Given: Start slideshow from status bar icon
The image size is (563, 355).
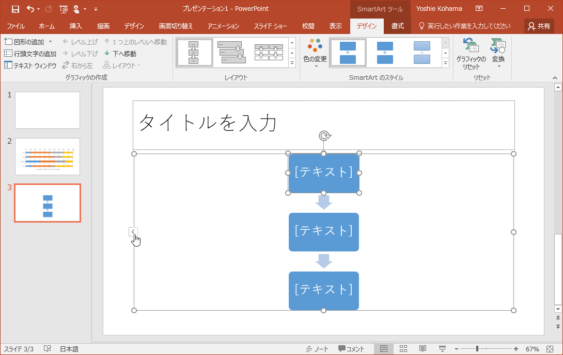Looking at the screenshot, I should (442, 349).
